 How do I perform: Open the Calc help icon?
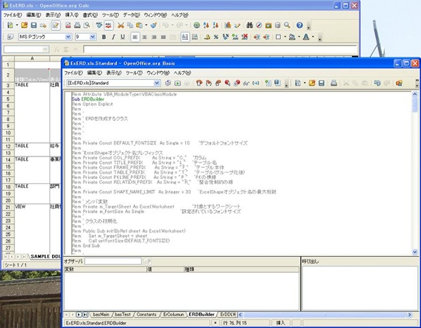299,25
